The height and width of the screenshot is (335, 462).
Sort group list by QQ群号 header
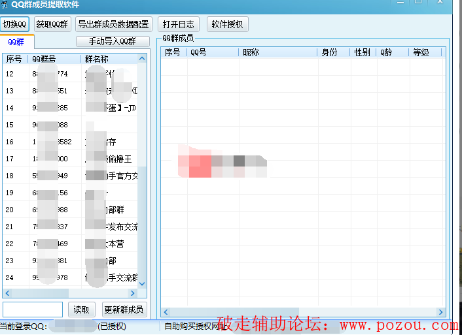[54, 59]
